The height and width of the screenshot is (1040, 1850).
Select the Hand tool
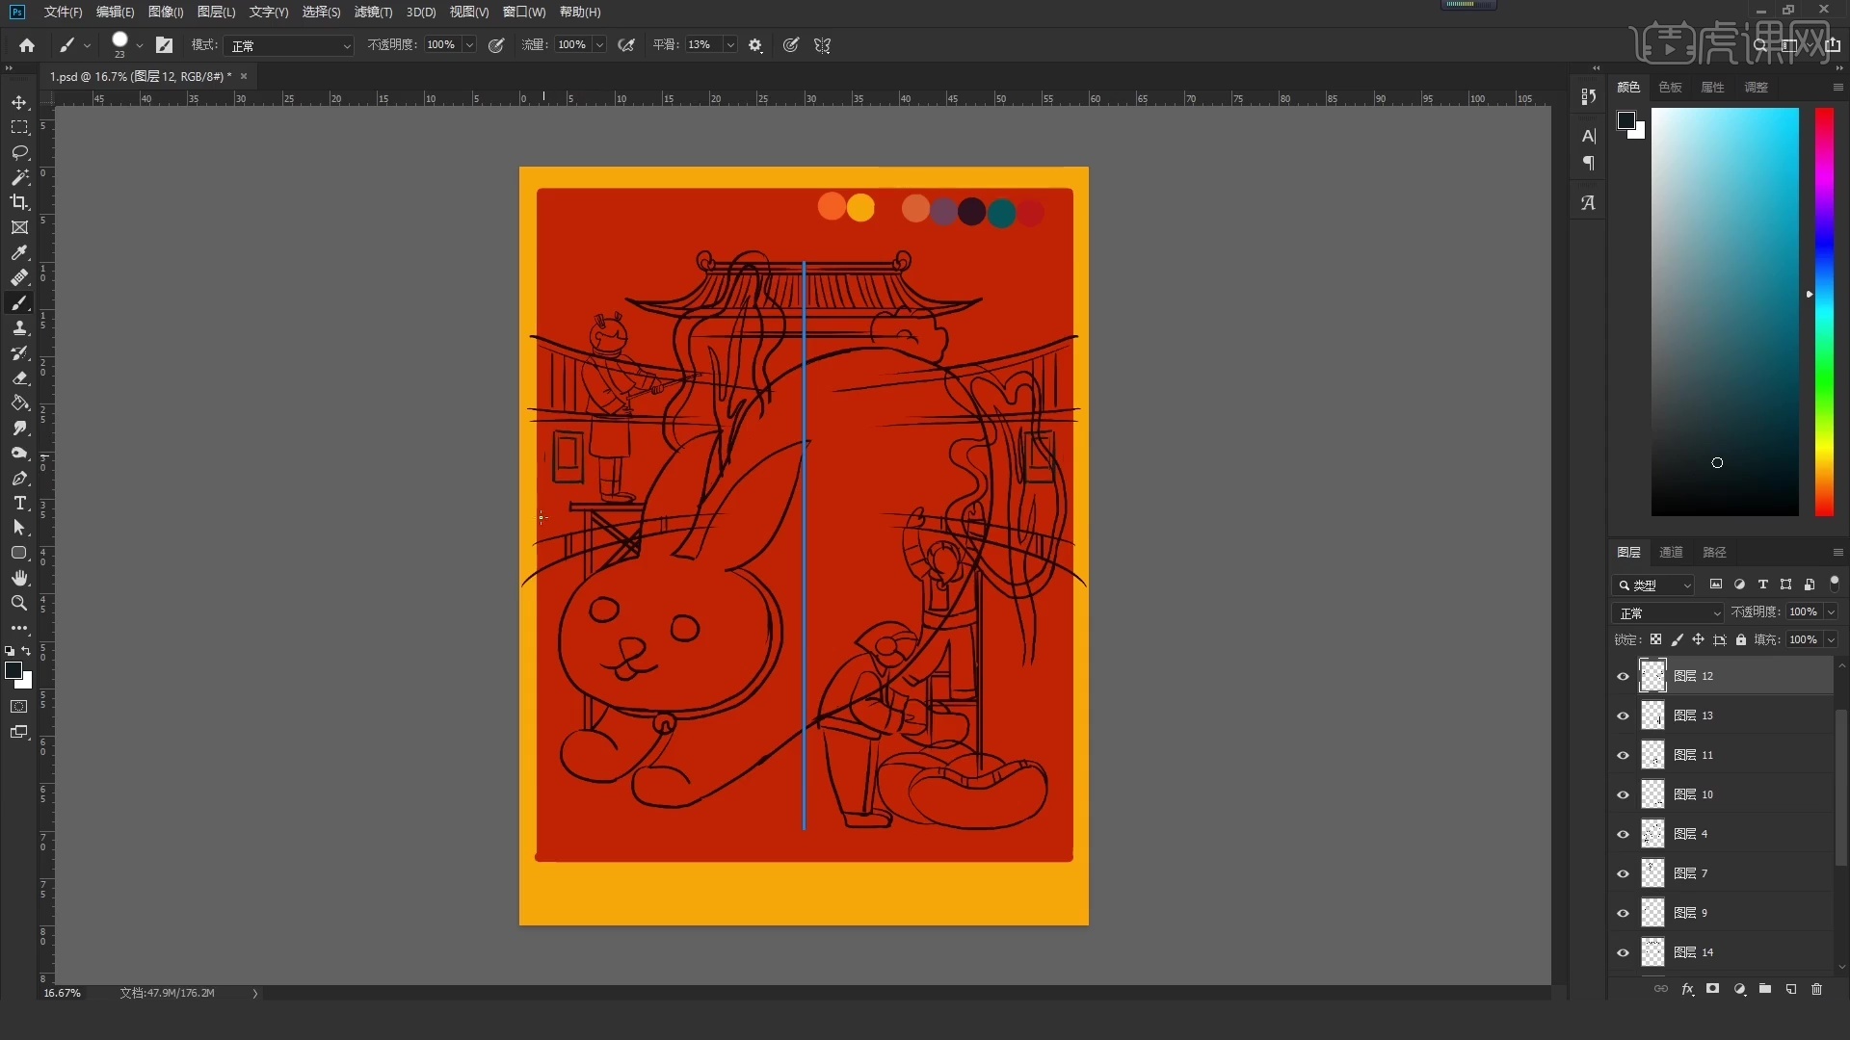pos(19,578)
